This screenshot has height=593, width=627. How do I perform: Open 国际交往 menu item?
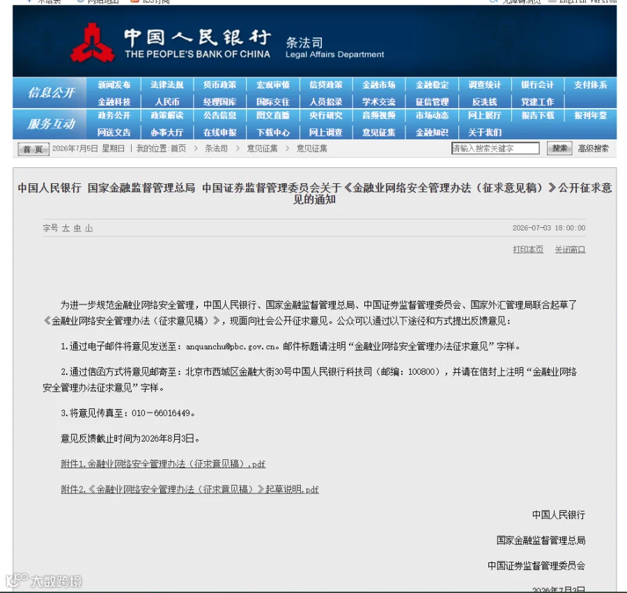pyautogui.click(x=272, y=102)
